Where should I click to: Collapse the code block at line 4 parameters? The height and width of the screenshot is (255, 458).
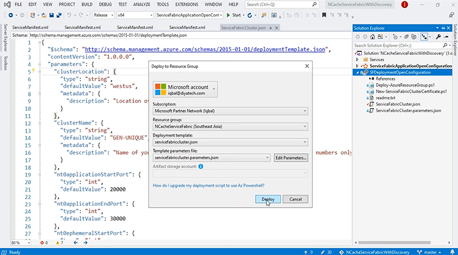tap(40, 64)
